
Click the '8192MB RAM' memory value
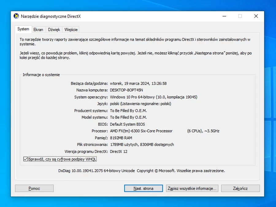[x=121, y=138]
